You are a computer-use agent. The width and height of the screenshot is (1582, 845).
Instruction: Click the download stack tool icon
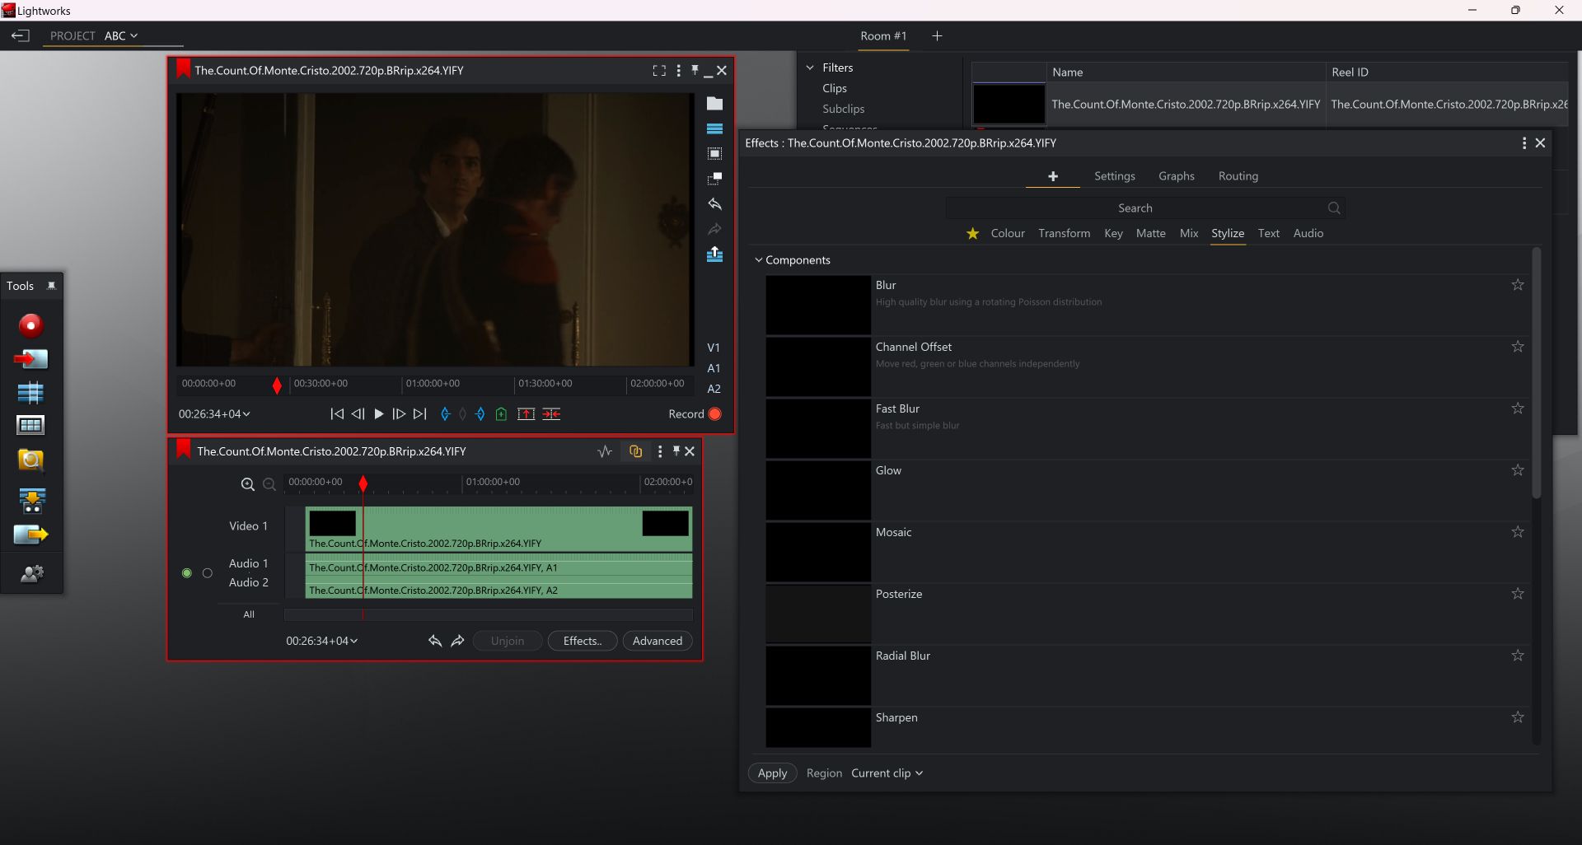(31, 499)
